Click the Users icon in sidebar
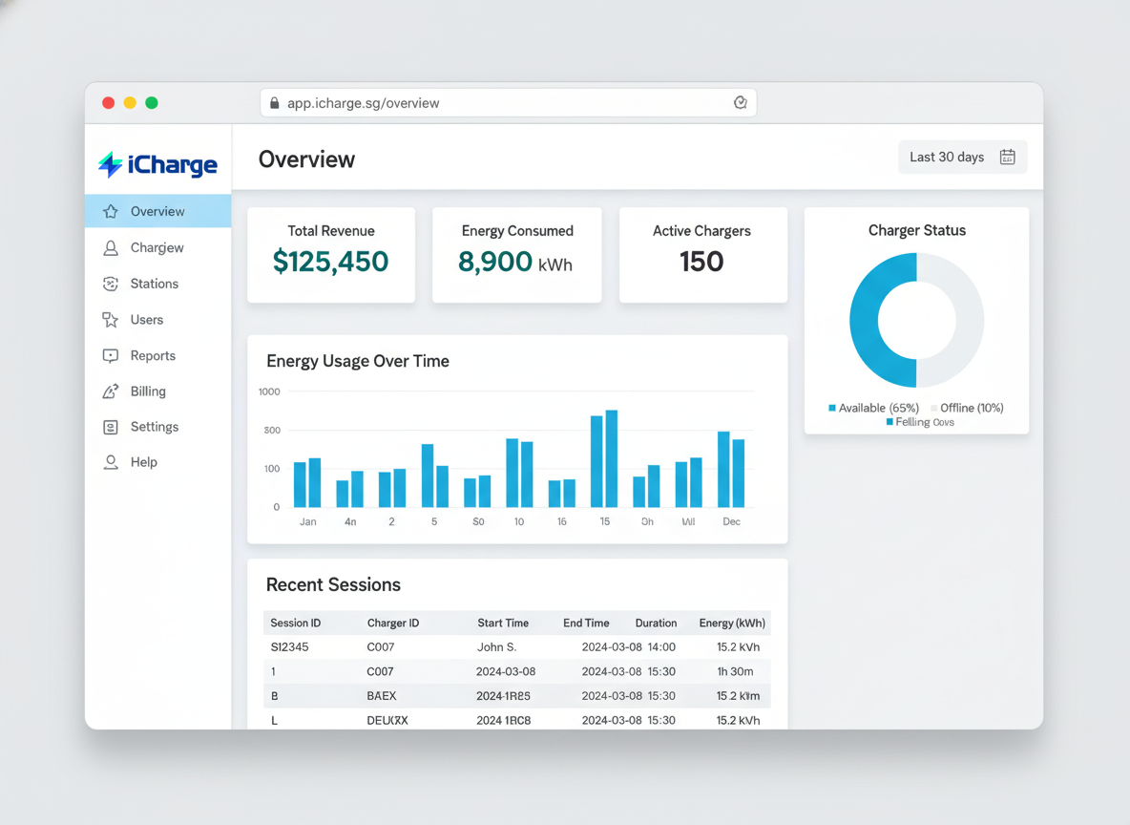The image size is (1130, 825). coord(111,320)
